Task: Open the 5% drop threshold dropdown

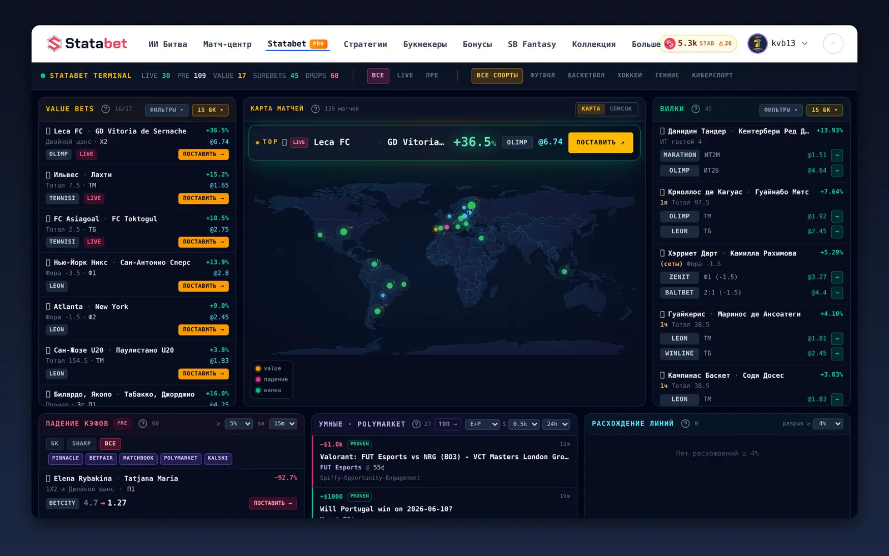Action: (239, 424)
